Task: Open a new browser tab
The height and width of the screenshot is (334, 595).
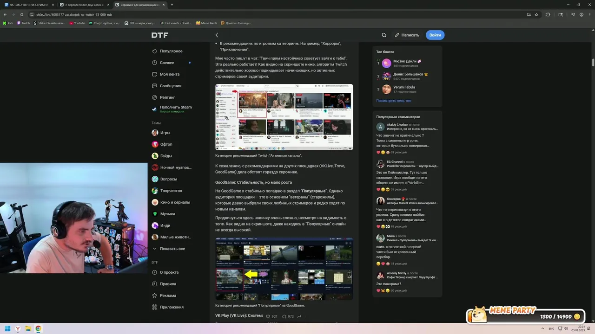Action: coord(172,5)
